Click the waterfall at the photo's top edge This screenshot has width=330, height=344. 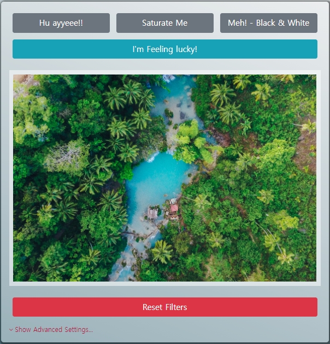pyautogui.click(x=168, y=78)
